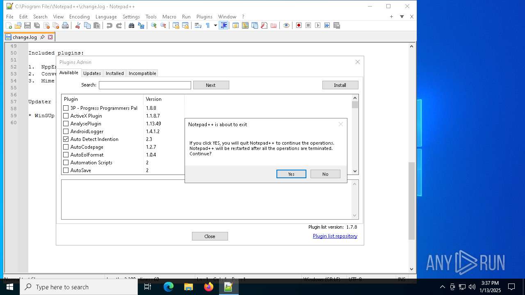The image size is (525, 295).
Task: Check the AnalysePlugin checkbox
Action: click(x=66, y=124)
